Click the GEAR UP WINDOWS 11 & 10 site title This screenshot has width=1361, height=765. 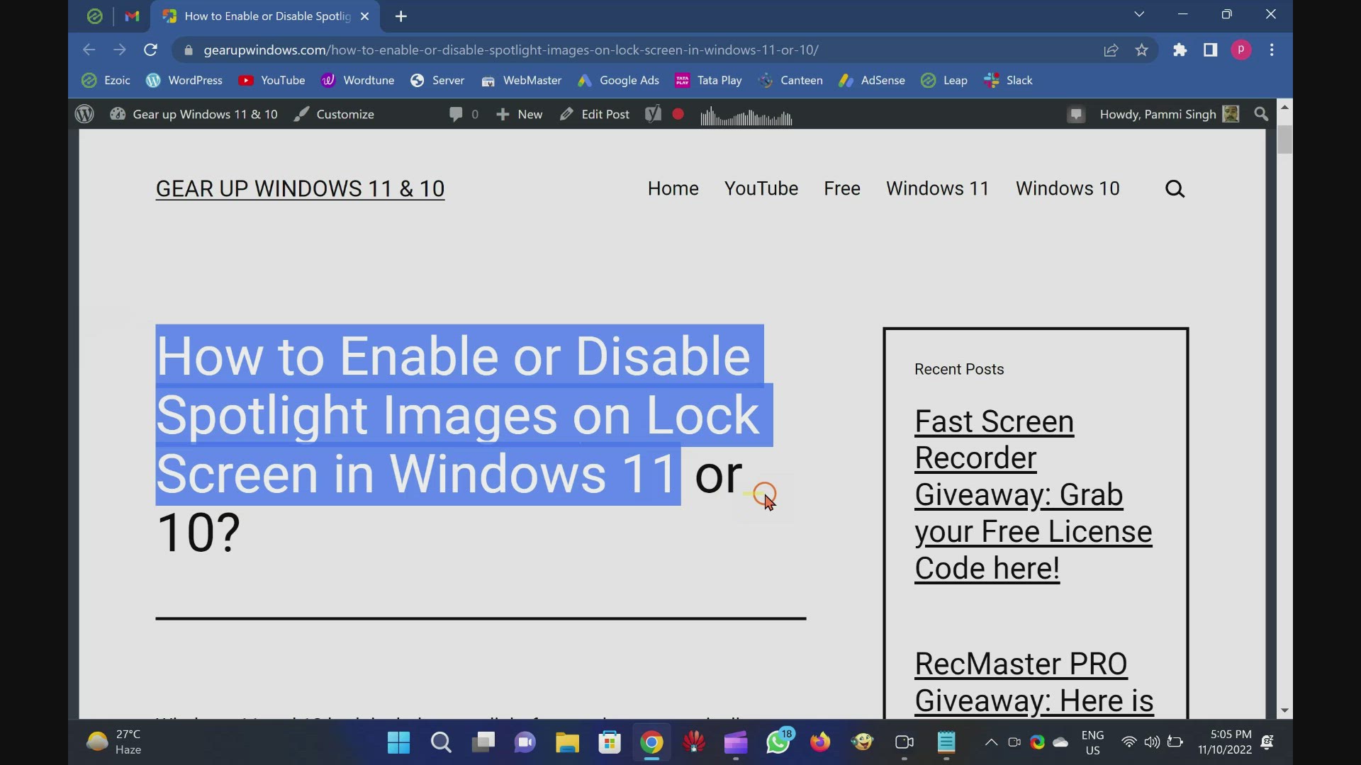point(300,188)
